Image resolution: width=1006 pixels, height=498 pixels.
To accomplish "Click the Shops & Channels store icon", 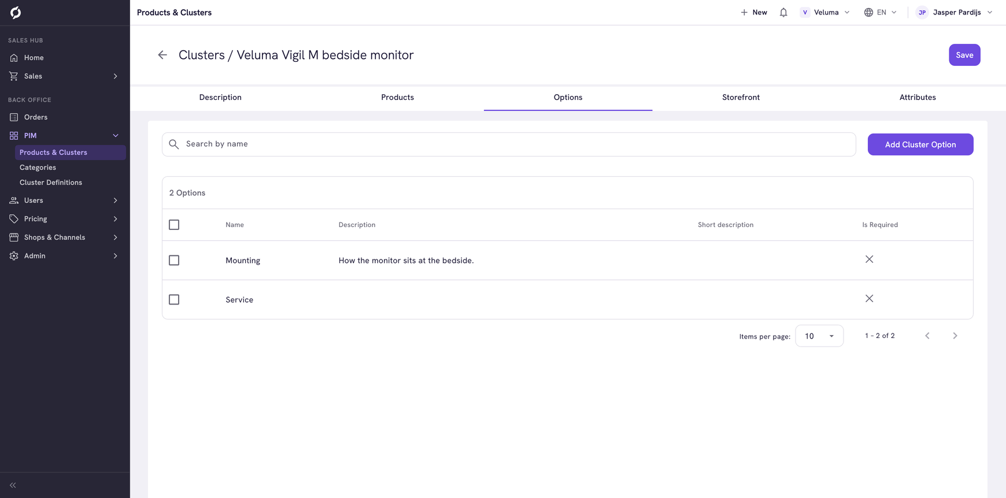I will click(x=14, y=237).
